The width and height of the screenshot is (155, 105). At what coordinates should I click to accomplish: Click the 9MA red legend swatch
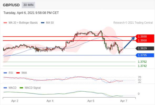click(x=18, y=73)
